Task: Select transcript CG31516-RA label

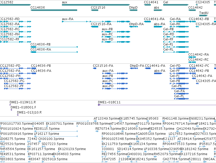Action: [x=101, y=24]
